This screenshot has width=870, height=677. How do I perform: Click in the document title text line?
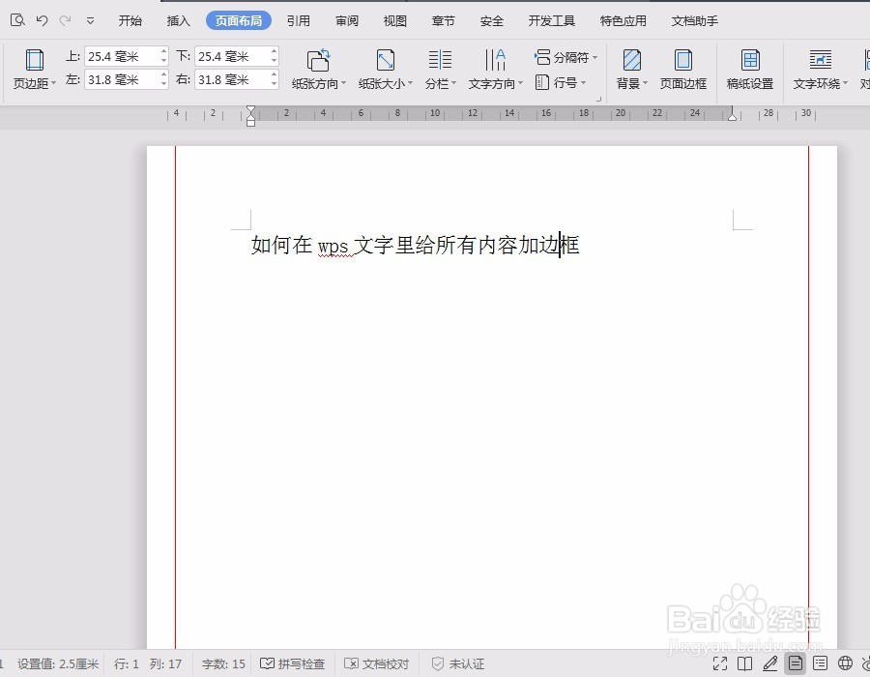click(415, 245)
